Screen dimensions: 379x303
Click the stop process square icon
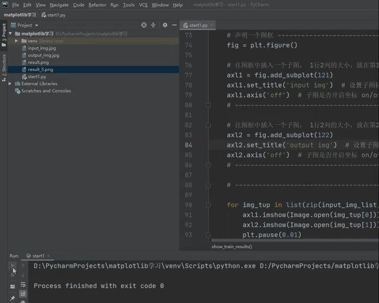[12, 275]
